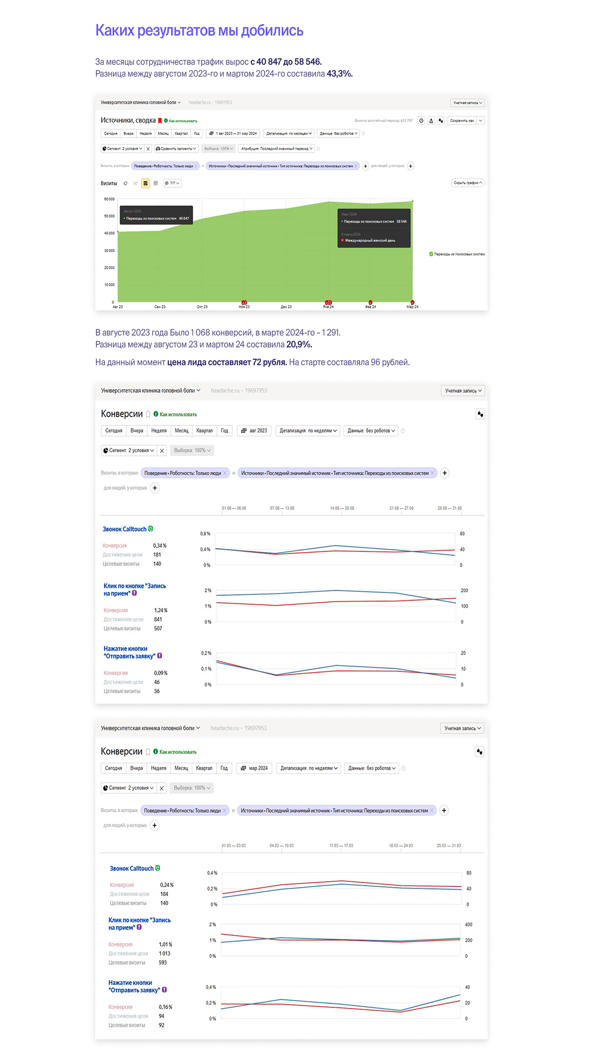
Task: Select Вчера period in мар 2024 Конверсии report
Action: 136,768
